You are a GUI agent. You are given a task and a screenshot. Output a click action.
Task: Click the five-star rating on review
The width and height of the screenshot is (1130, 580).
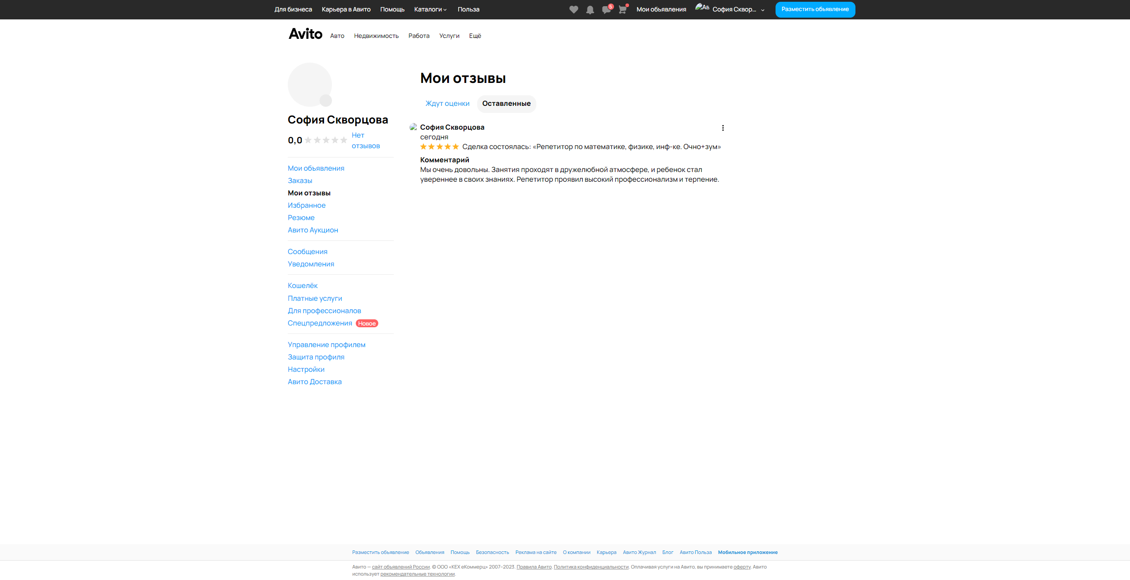(439, 147)
